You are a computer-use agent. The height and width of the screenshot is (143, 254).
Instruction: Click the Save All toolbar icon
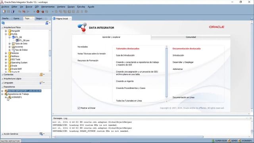point(13,12)
